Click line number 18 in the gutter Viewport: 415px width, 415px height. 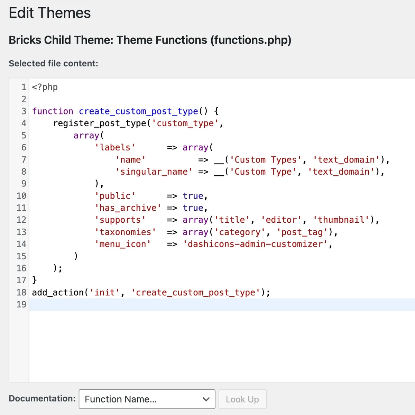[x=21, y=293]
